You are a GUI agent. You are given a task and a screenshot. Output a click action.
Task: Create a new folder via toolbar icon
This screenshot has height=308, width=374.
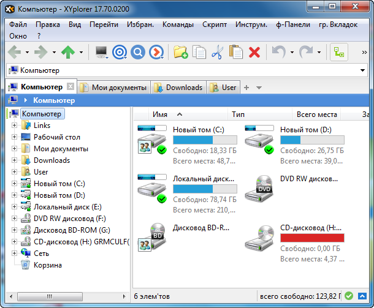click(x=180, y=52)
